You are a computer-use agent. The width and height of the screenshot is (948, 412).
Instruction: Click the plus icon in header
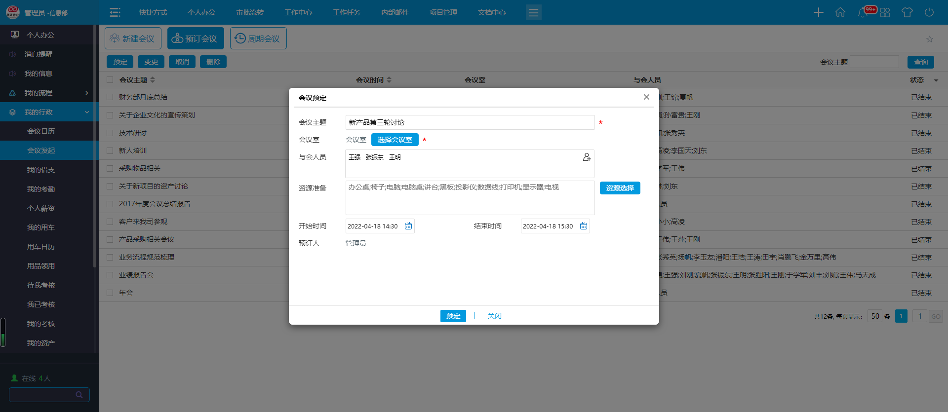pos(819,12)
